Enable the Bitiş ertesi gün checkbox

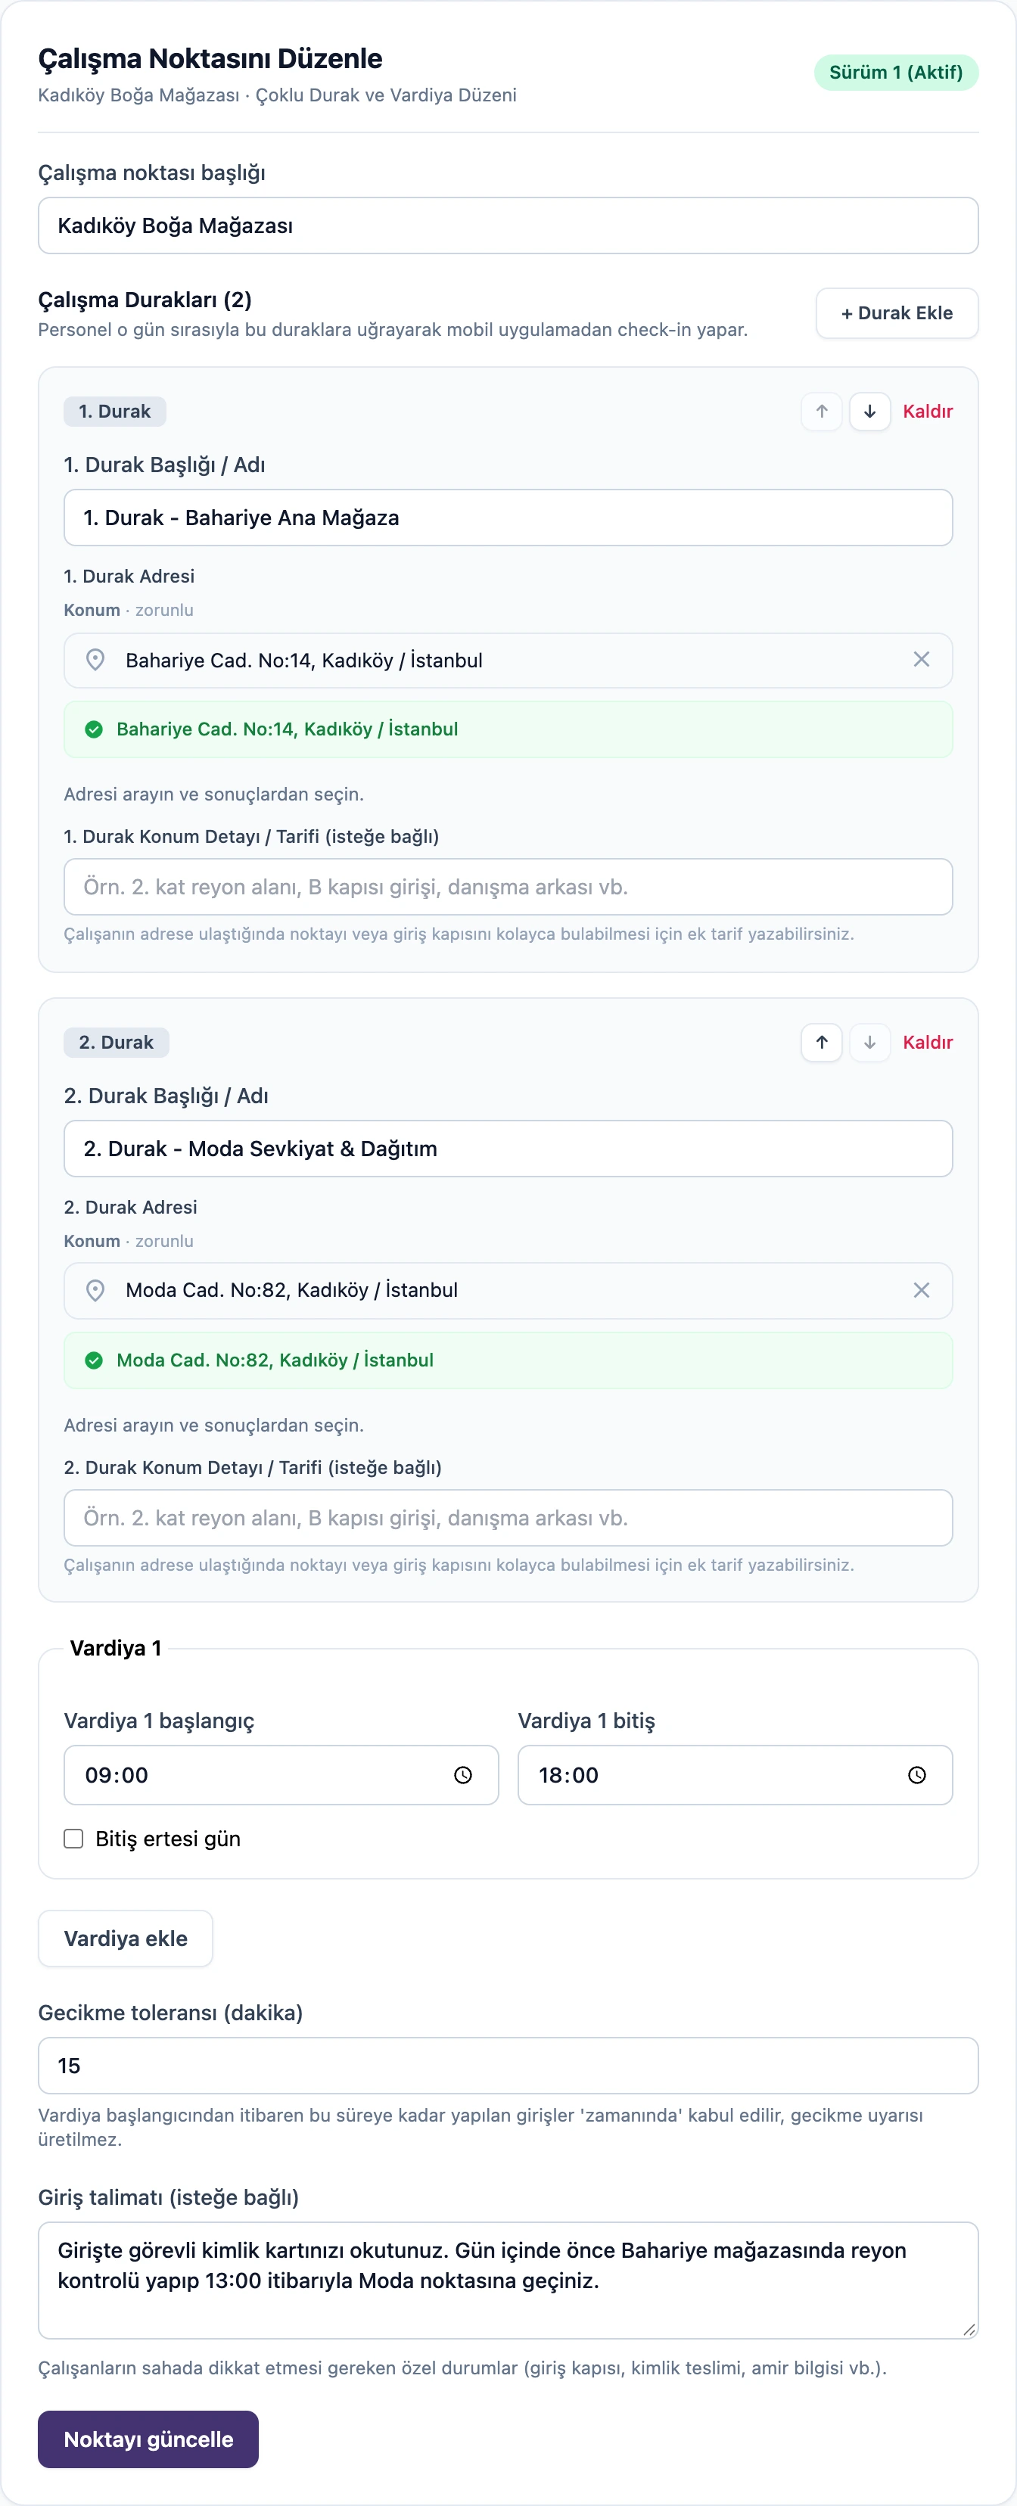pos(73,1839)
